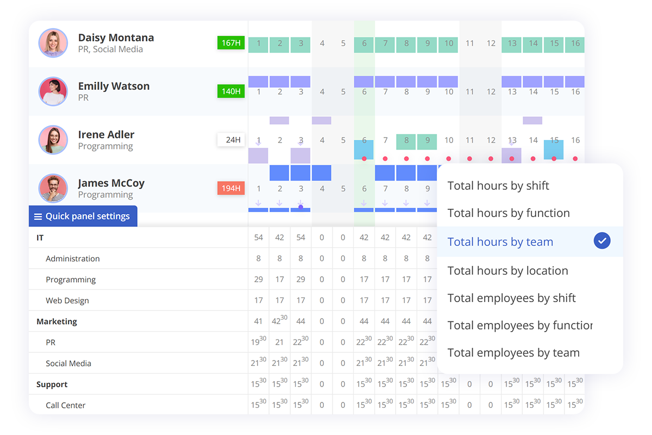Click the down arrow under James McCoy's day 1

tap(259, 203)
